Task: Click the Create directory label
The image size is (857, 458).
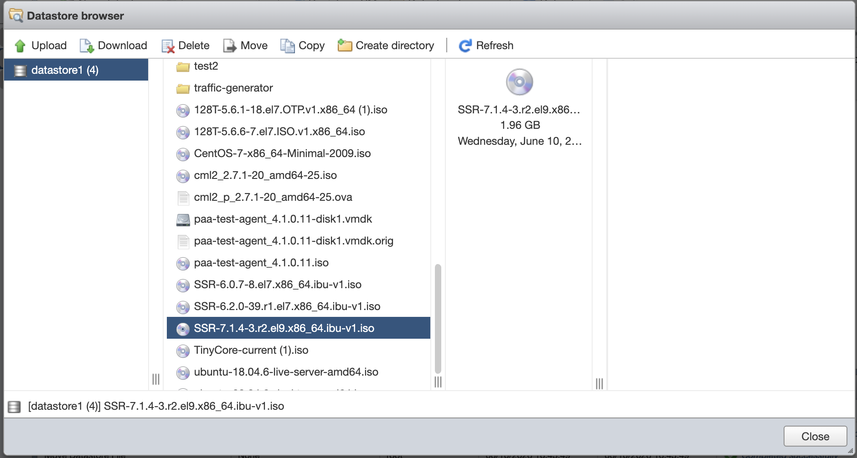Action: (x=395, y=46)
